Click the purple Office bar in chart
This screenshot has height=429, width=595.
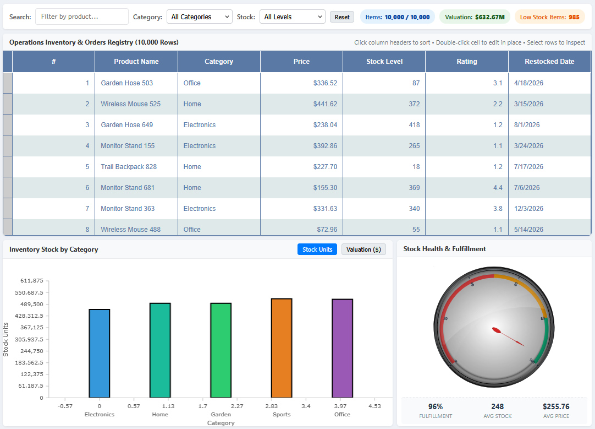(342, 349)
